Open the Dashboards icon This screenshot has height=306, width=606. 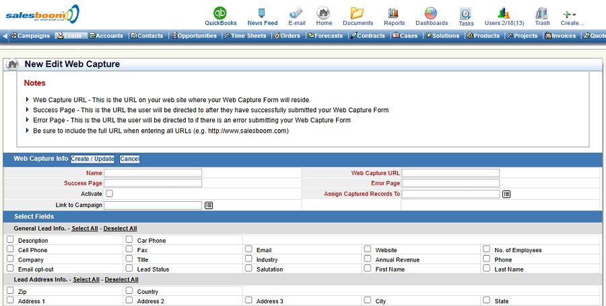pos(430,13)
